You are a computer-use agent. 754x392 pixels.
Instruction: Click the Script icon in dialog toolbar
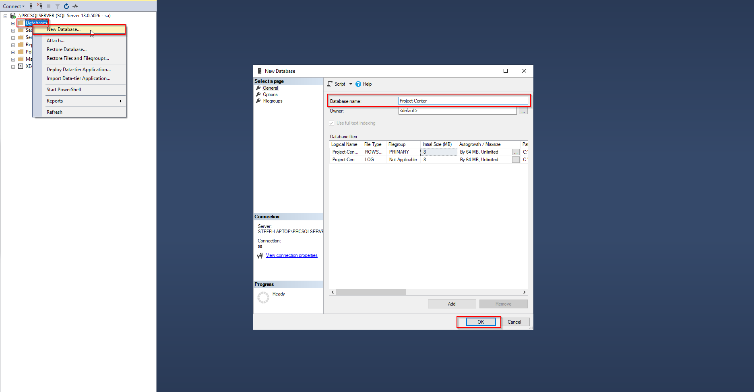click(x=330, y=84)
